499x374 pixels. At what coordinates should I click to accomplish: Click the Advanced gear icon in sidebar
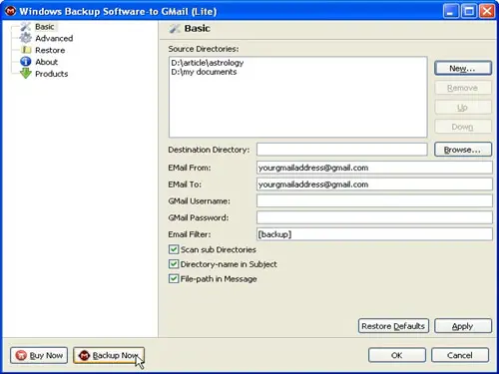(x=26, y=38)
